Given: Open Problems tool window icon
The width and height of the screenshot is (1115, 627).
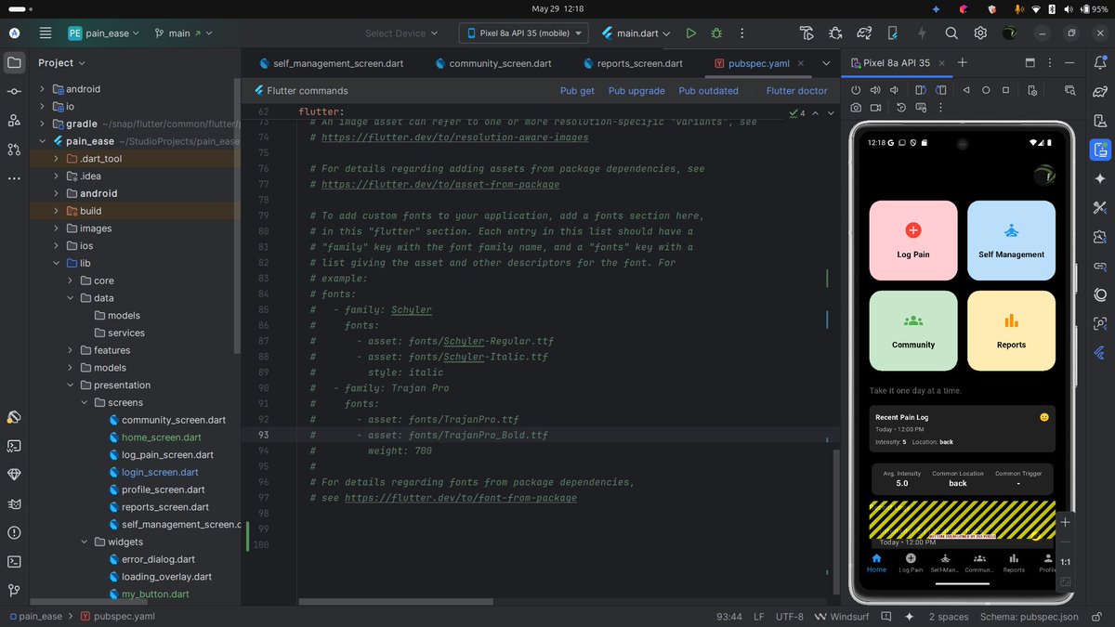Looking at the screenshot, I should pos(14,532).
